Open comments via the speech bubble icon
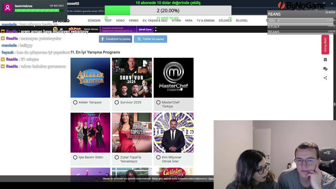 [x=325, y=69]
